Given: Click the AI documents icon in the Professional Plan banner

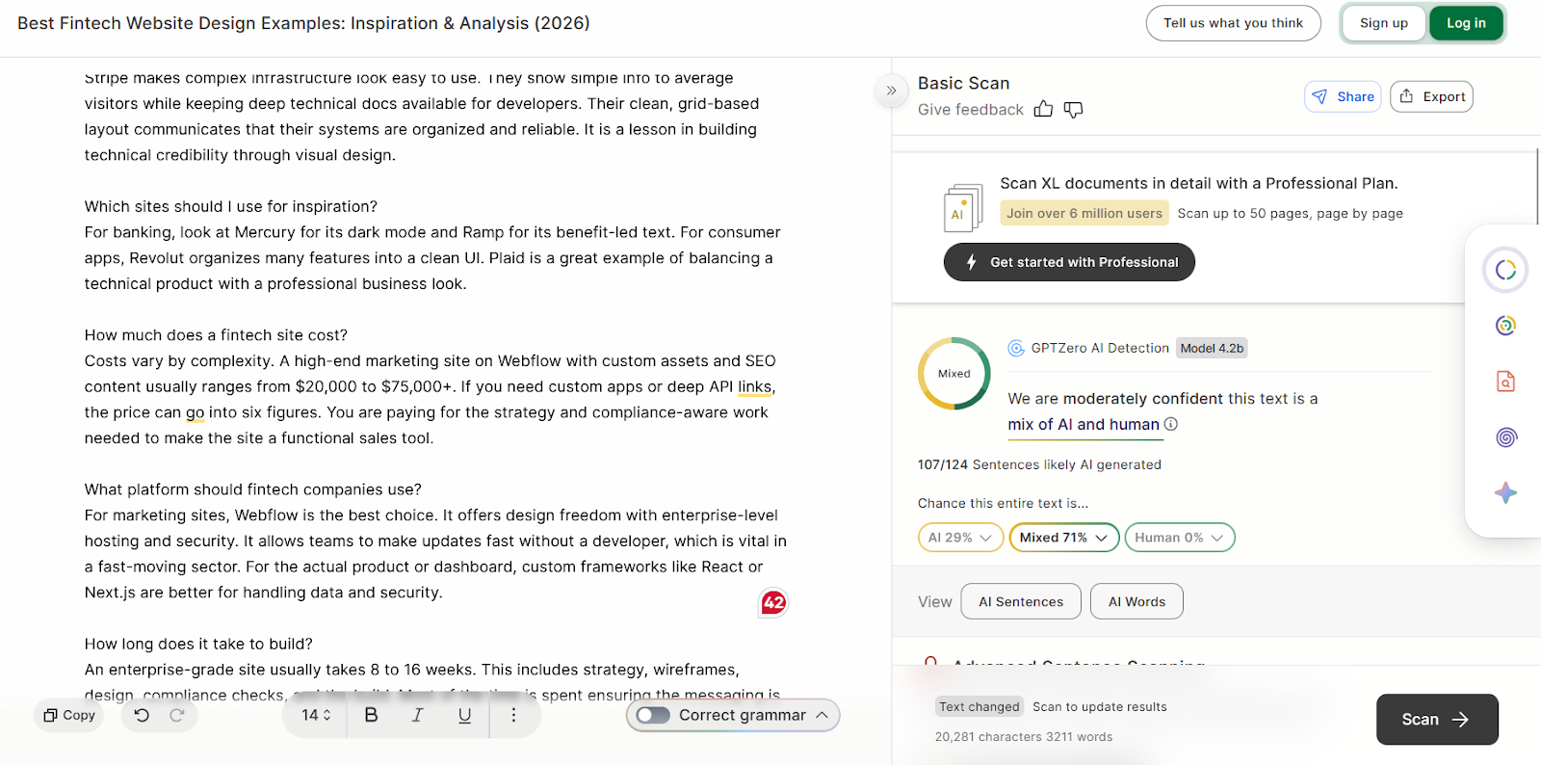Looking at the screenshot, I should click(963, 207).
